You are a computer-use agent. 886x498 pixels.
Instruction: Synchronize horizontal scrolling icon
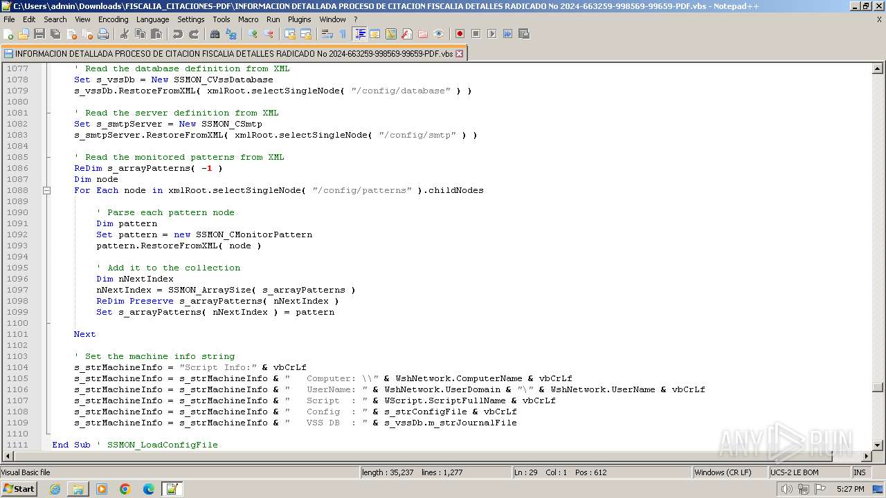point(306,34)
